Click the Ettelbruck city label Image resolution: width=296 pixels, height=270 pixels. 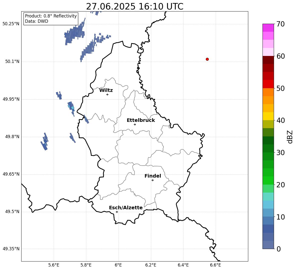(x=141, y=120)
